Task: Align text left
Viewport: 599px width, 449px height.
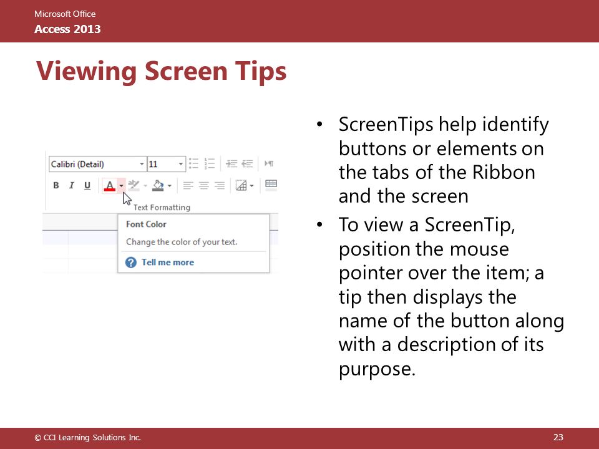Action: click(188, 186)
